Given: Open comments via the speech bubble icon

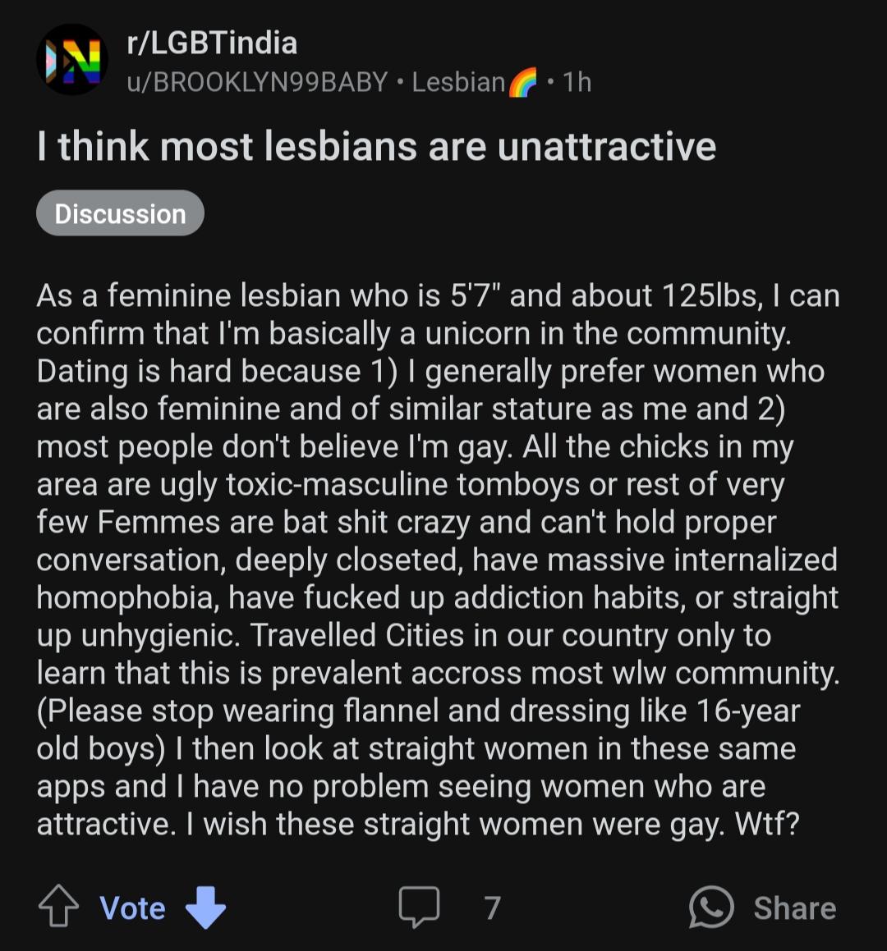Looking at the screenshot, I should click(x=419, y=907).
